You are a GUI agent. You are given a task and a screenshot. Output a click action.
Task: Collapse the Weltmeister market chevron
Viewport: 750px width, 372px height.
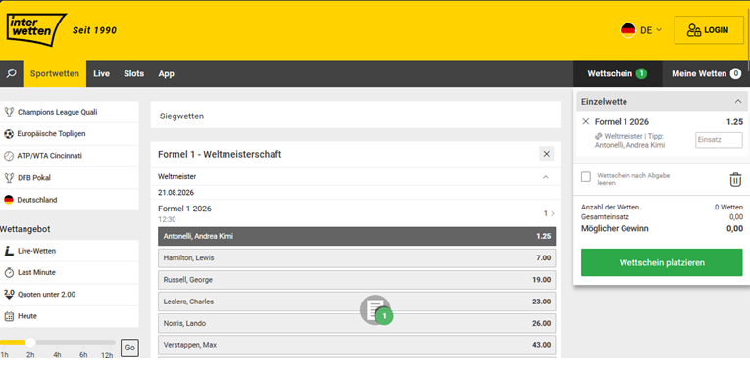546,177
